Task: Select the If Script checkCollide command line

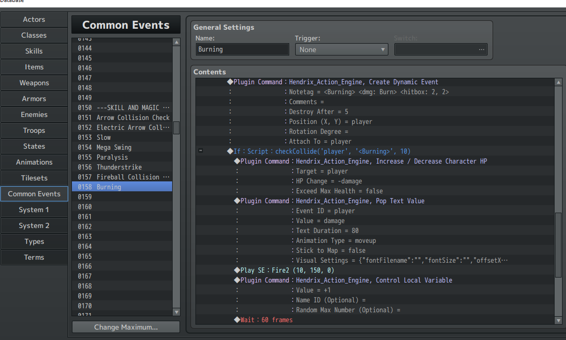Action: click(x=375, y=152)
